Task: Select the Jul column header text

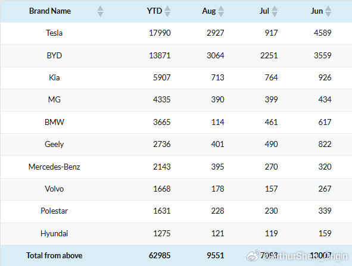Action: click(x=264, y=11)
